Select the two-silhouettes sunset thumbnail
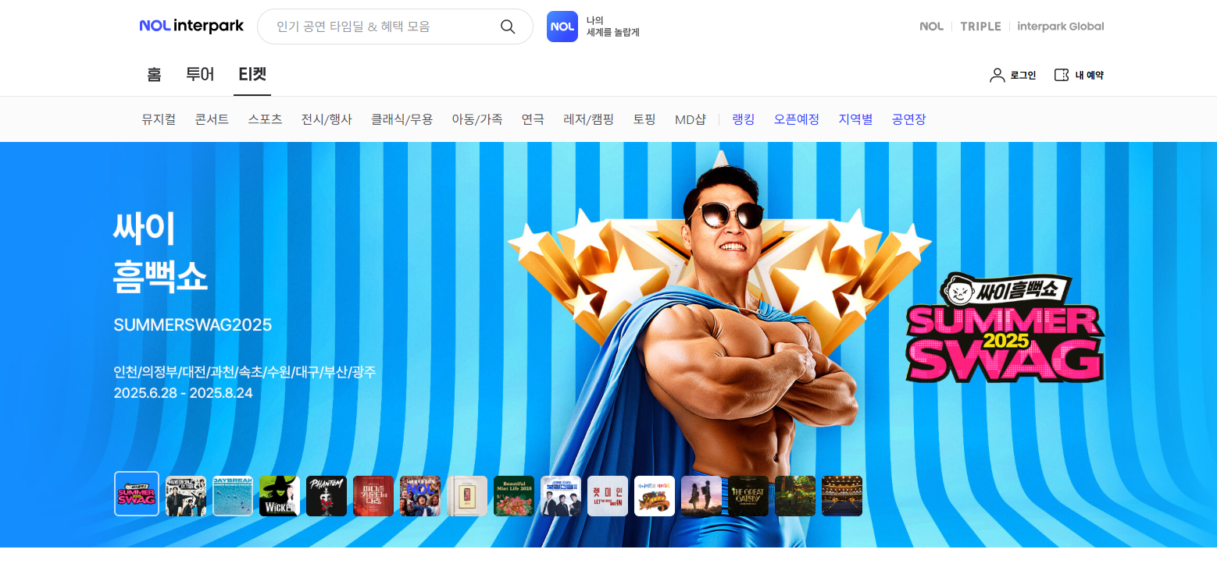 click(x=701, y=496)
